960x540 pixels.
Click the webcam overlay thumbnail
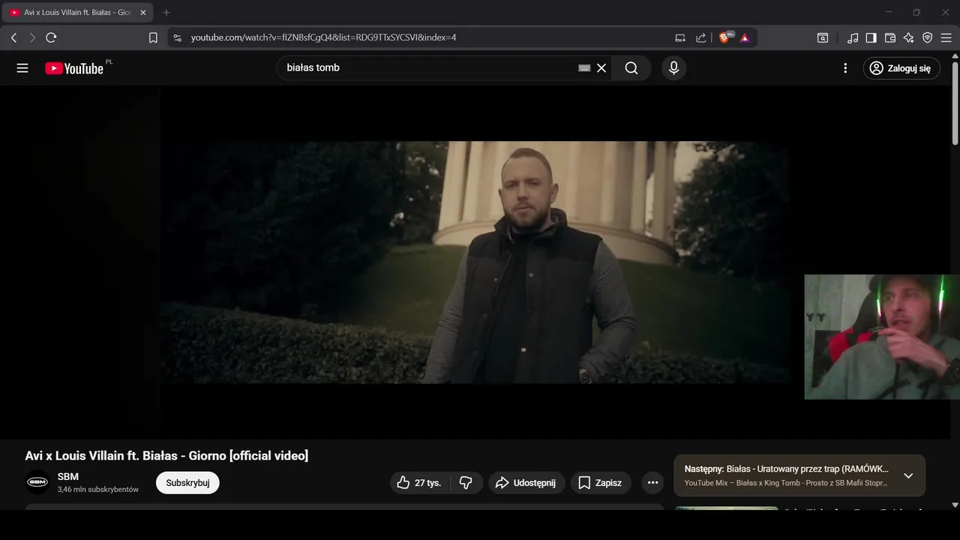(882, 337)
